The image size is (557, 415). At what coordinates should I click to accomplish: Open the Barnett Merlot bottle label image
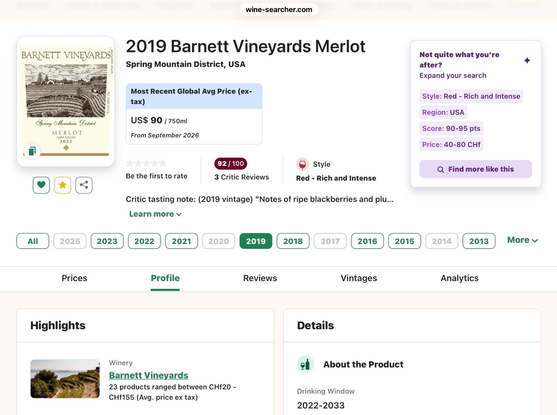coord(66,101)
